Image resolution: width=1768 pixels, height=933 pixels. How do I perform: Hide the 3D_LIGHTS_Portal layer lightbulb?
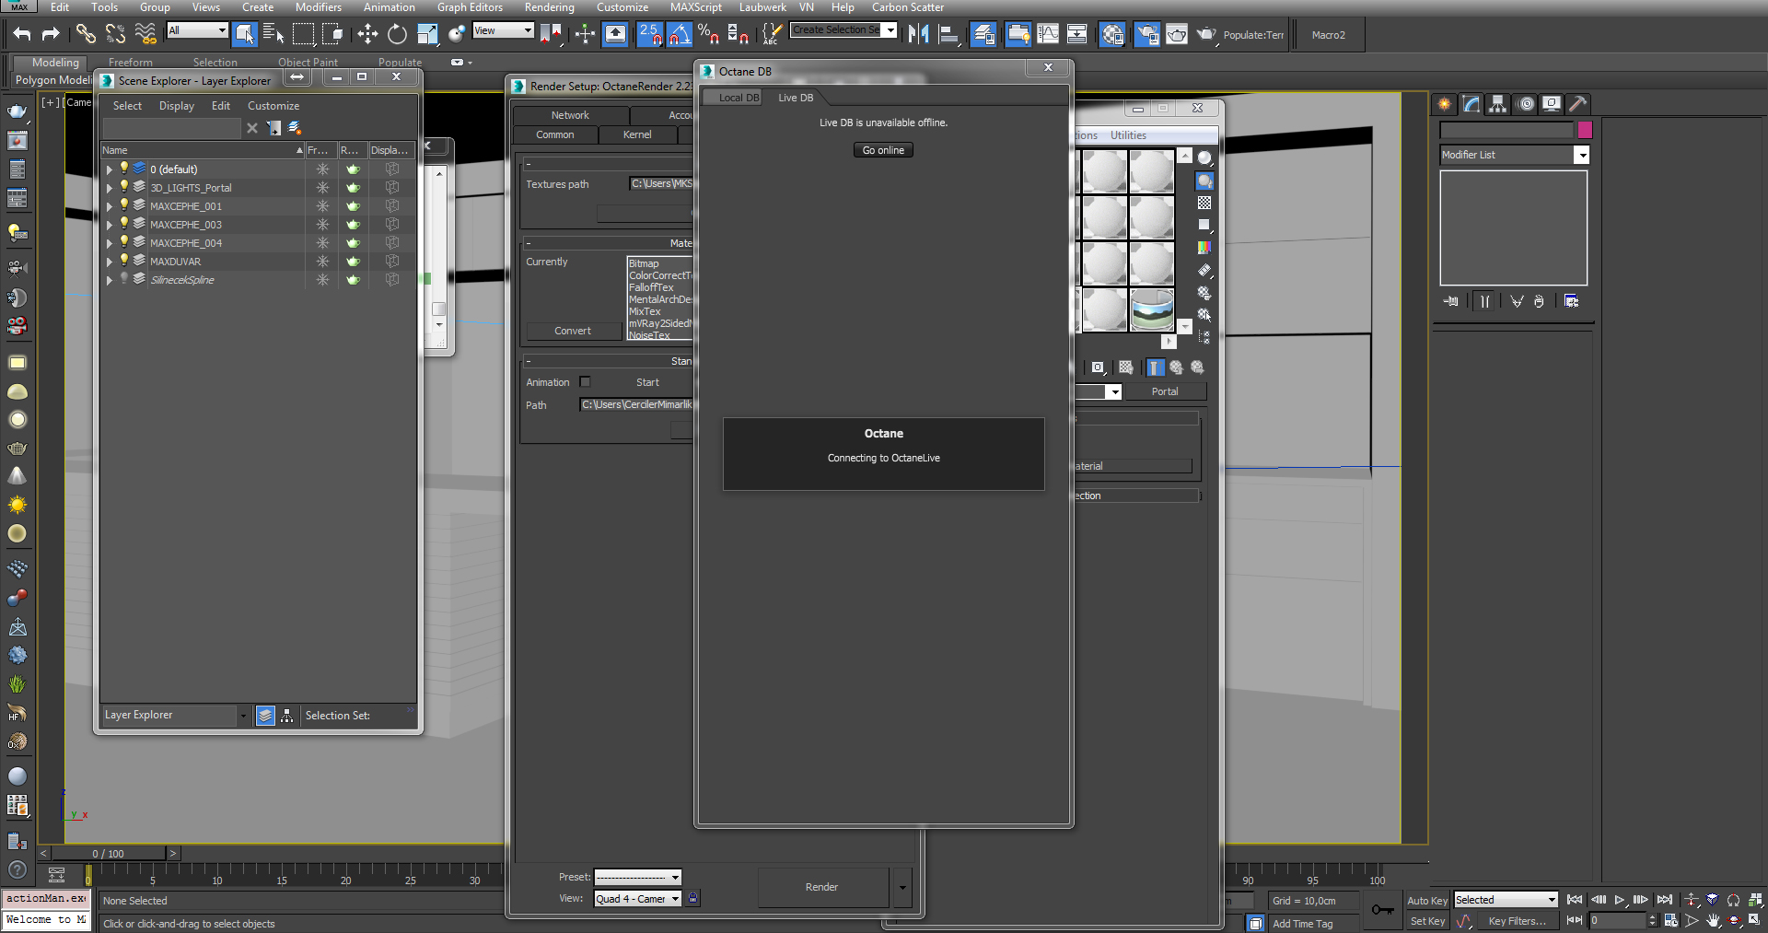124,187
